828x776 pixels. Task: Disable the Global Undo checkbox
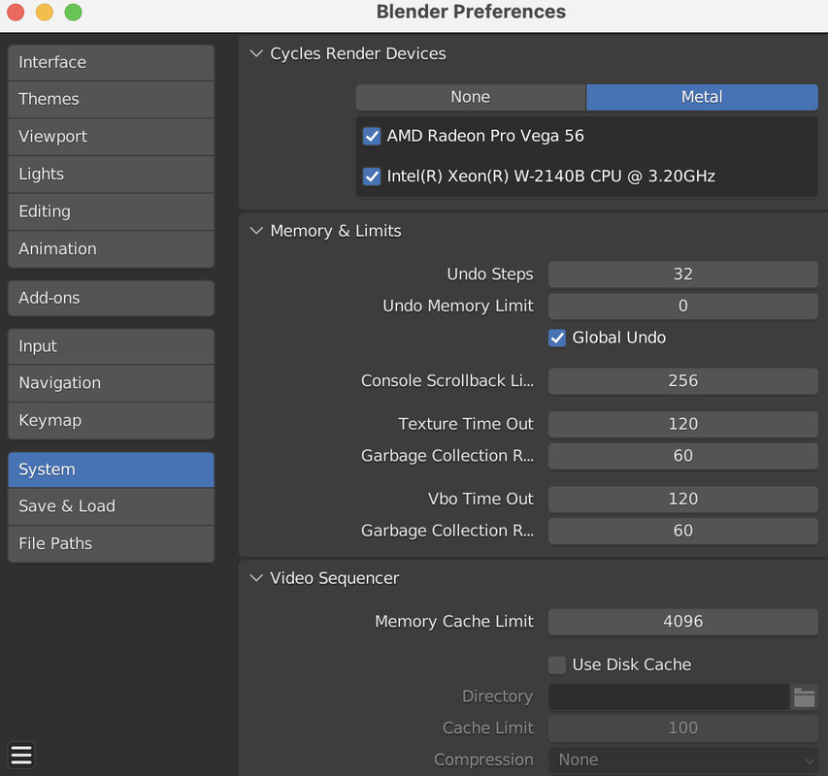point(557,338)
